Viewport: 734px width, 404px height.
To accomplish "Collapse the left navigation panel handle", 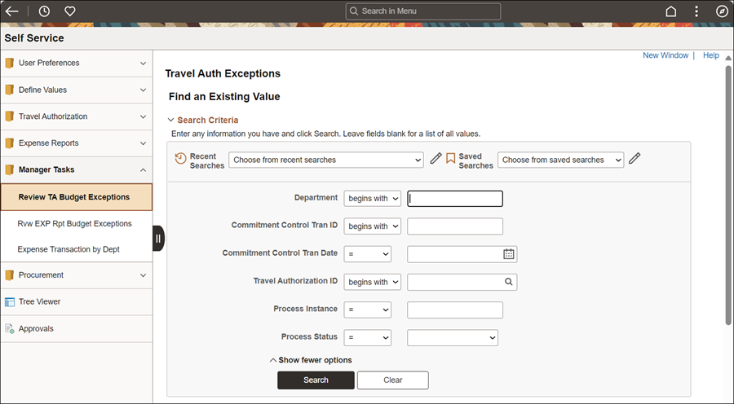I will pos(158,239).
